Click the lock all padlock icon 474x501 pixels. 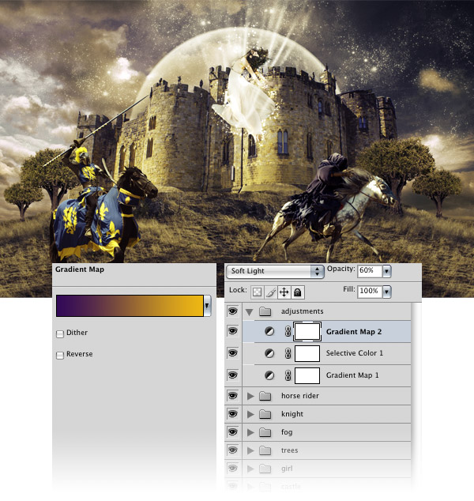tap(297, 292)
